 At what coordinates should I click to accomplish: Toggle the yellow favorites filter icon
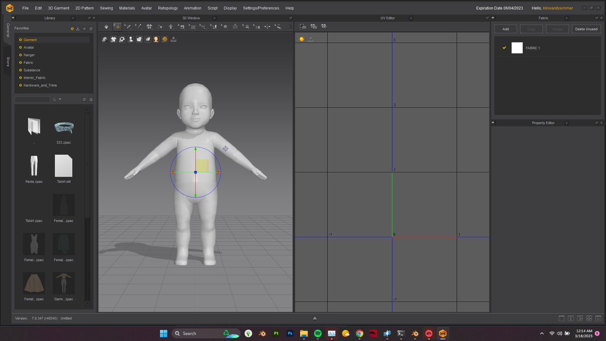pyautogui.click(x=72, y=29)
